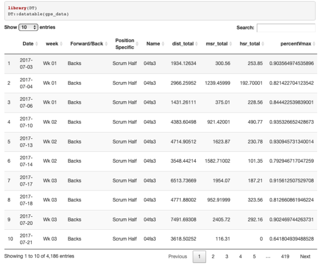
Task: Select date cell 2017-07-03
Action: coord(26,64)
